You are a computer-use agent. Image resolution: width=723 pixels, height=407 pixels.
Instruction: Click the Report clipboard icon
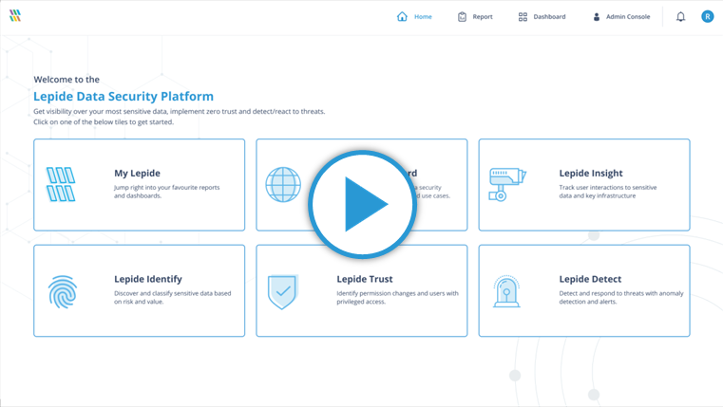[x=462, y=16]
